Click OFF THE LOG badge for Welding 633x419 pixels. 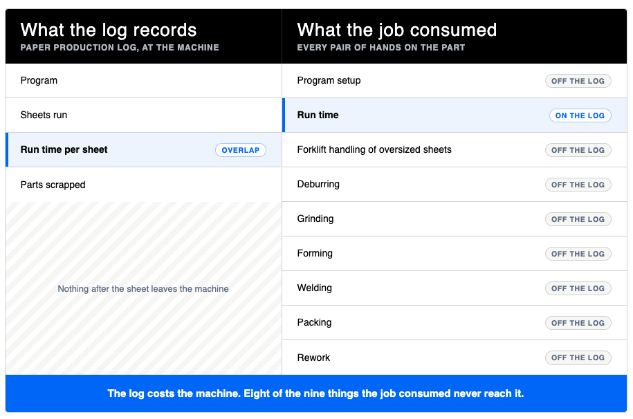(x=578, y=288)
